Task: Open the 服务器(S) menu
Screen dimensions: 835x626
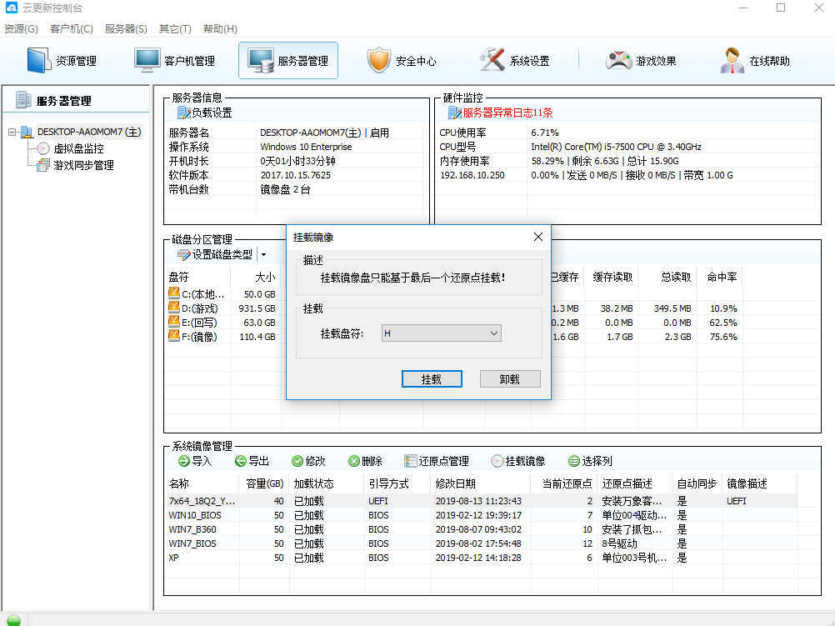Action: point(126,29)
